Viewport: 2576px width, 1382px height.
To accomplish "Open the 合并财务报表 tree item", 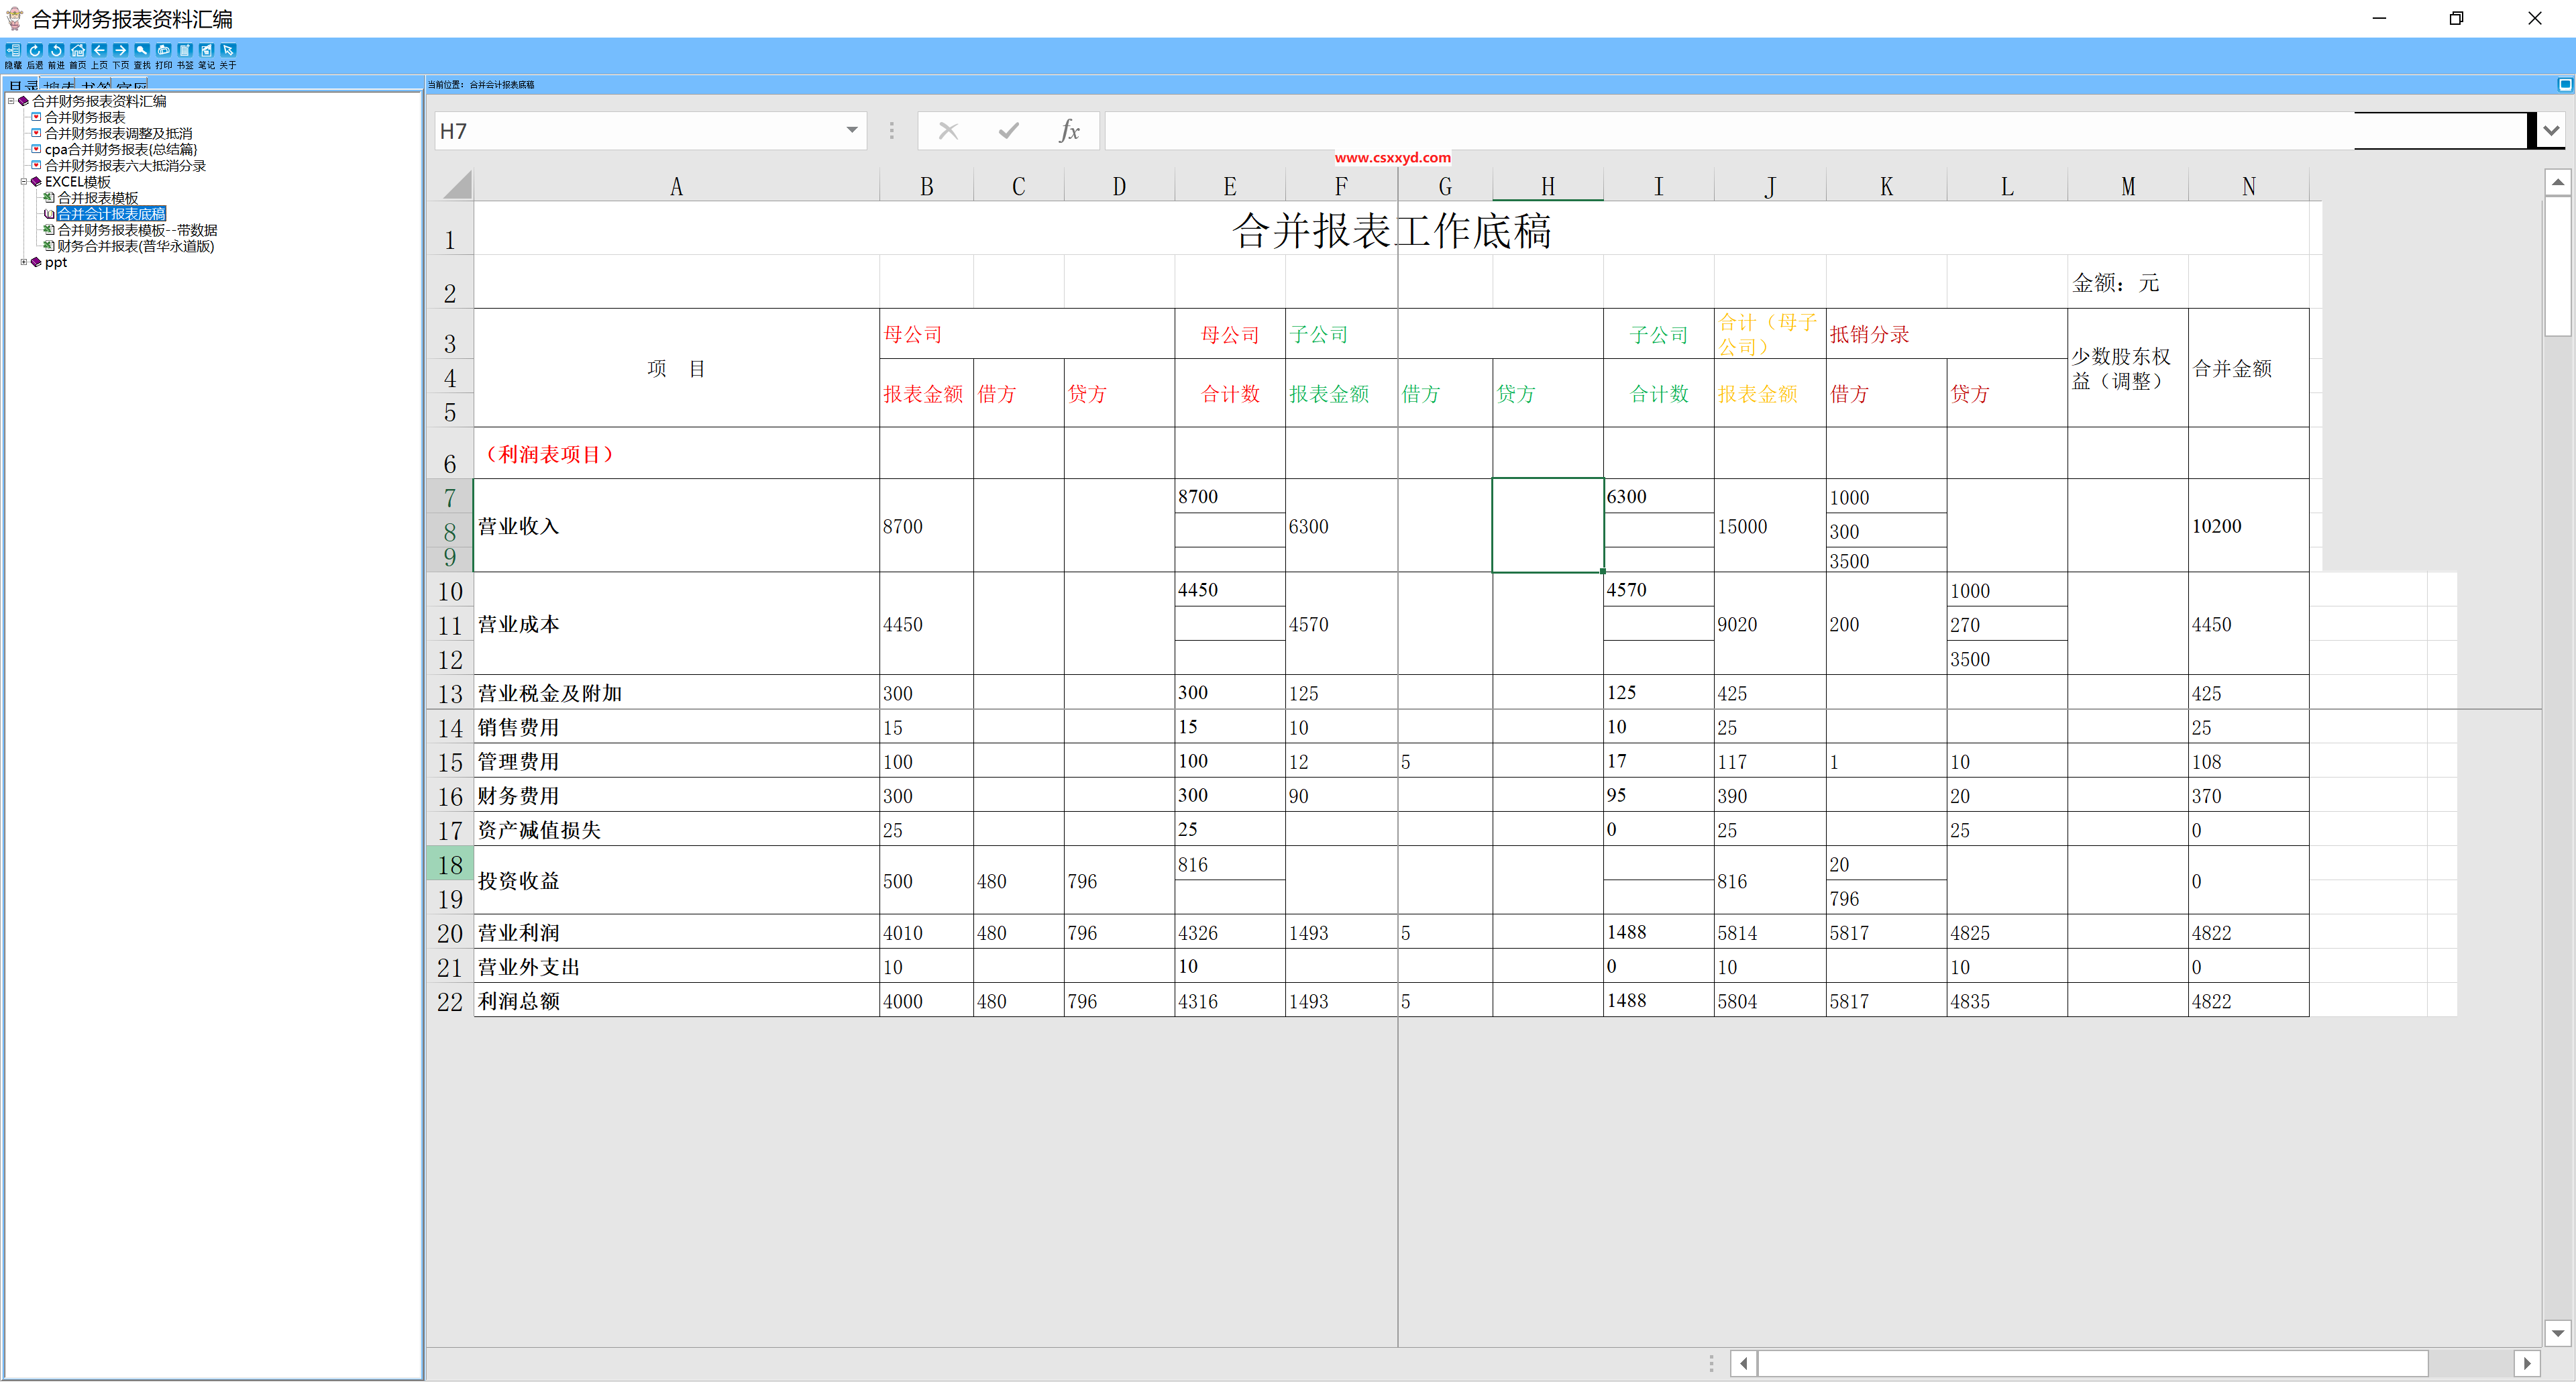I will point(85,117).
